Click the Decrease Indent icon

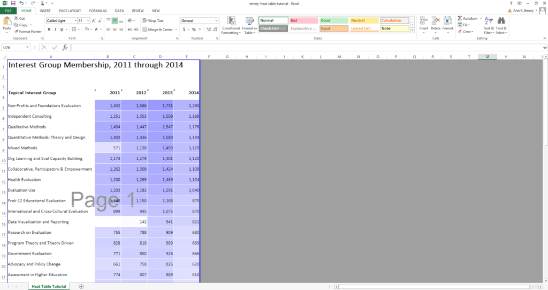click(x=130, y=30)
